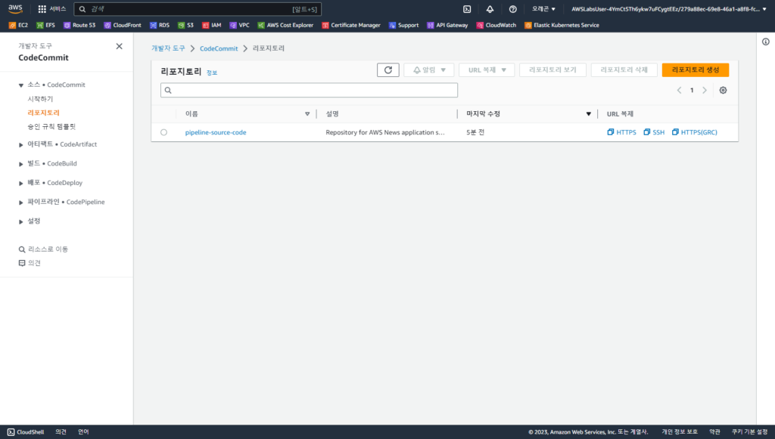Click the repository filter search field
This screenshot has width=775, height=439.
click(x=310, y=90)
